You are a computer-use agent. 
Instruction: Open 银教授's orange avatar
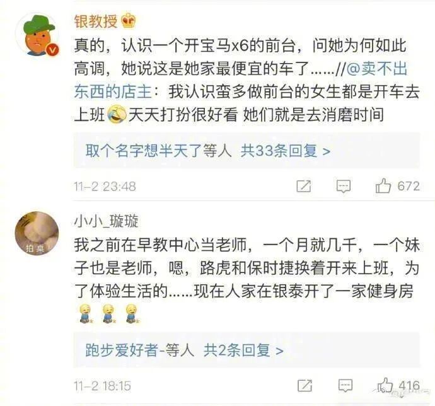(x=37, y=35)
